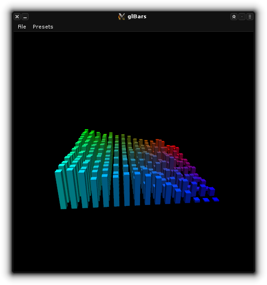Click the second cyan bar in front row

point(73,188)
